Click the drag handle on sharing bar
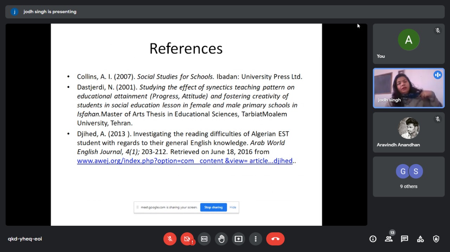Image resolution: width=450 pixels, height=252 pixels. point(137,207)
